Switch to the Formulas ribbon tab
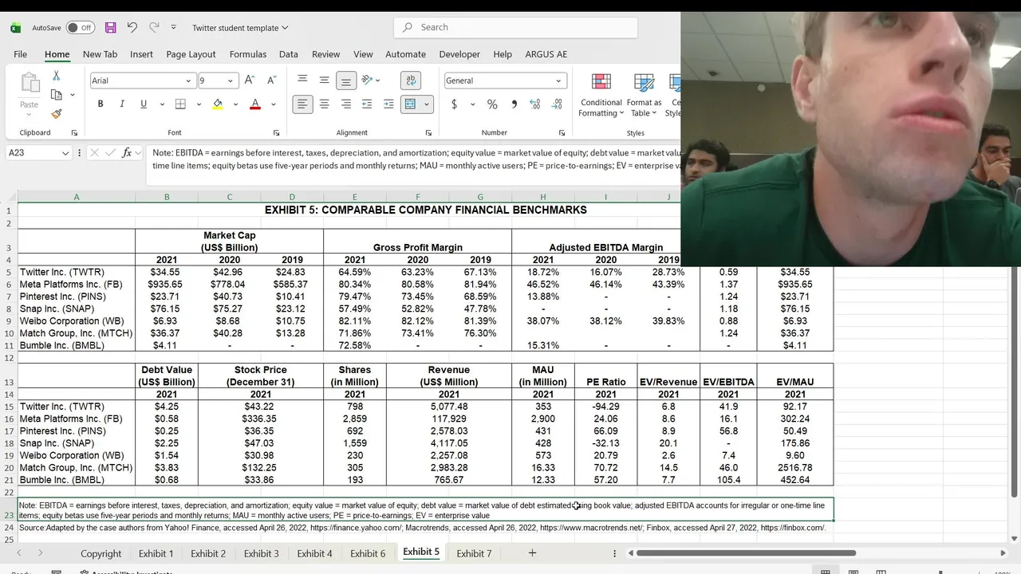 coord(248,54)
